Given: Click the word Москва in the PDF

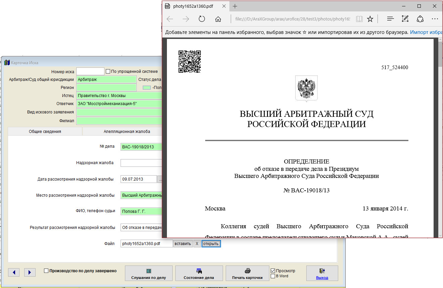Looking at the screenshot, I should [215, 208].
